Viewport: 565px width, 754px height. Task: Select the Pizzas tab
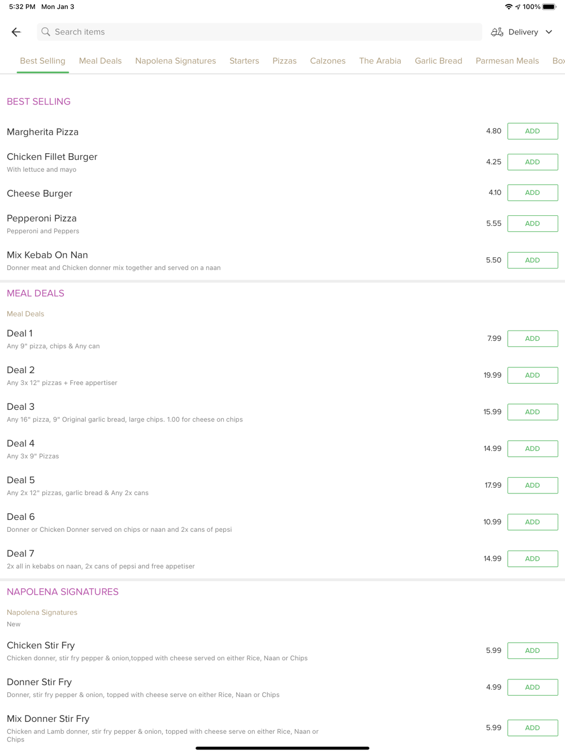pyautogui.click(x=284, y=61)
